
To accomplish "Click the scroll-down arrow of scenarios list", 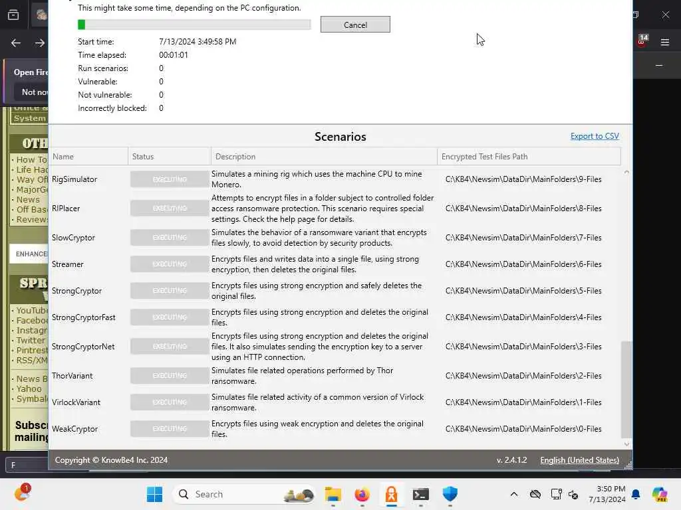I will tap(626, 444).
